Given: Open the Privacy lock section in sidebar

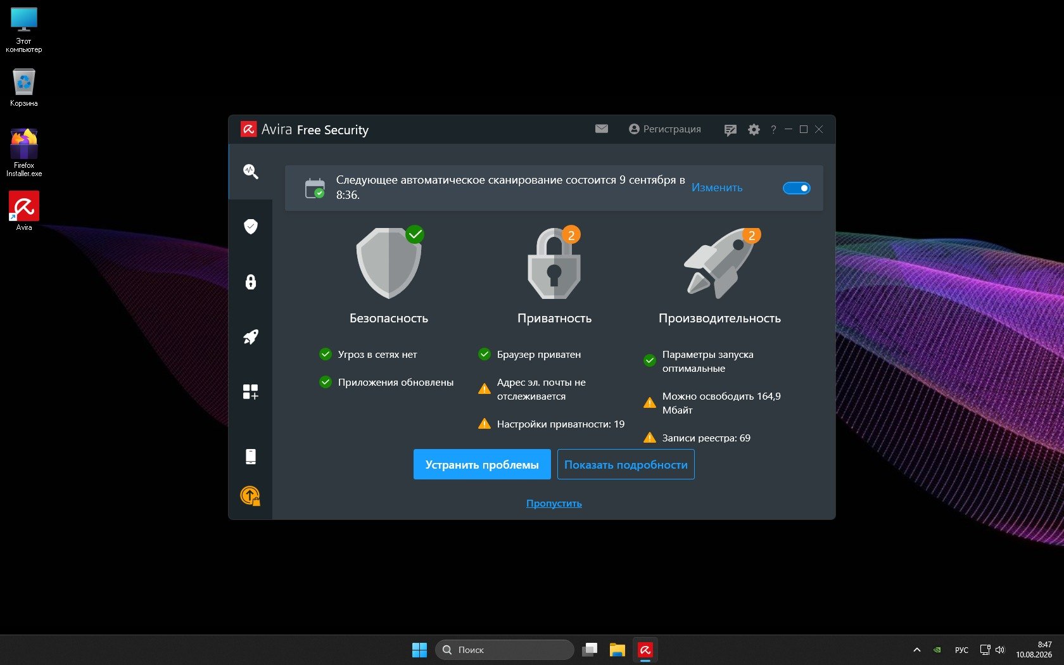Looking at the screenshot, I should click(251, 282).
